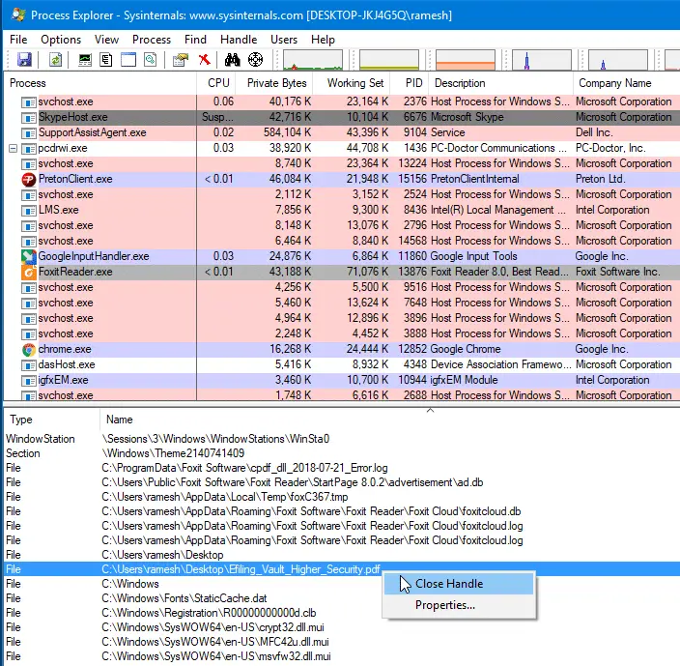Viewport: 680px width, 666px height.
Task: Click the Refresh Now toolbar icon
Action: click(x=55, y=59)
